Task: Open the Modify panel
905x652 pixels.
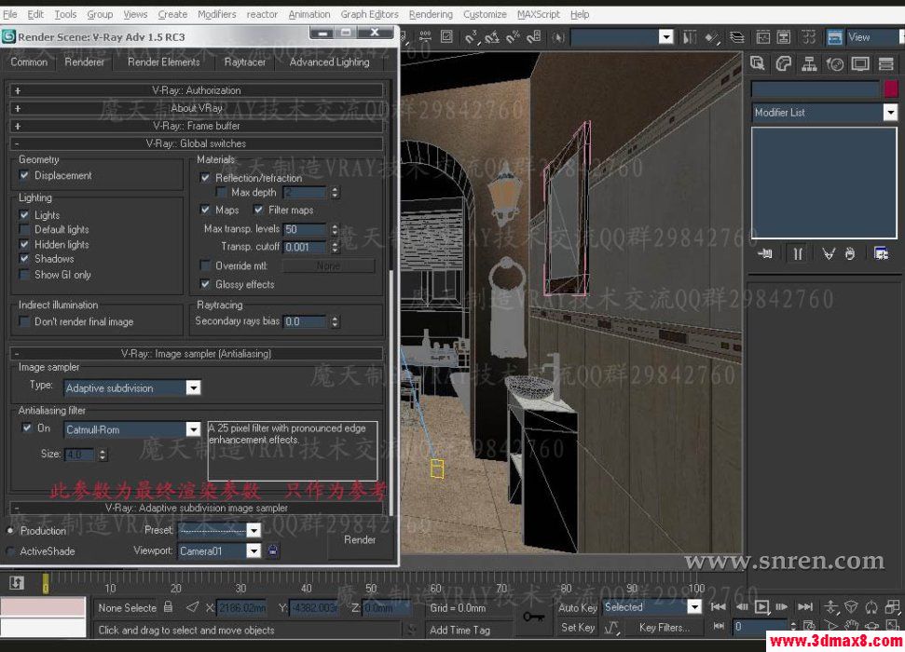Action: [x=786, y=63]
